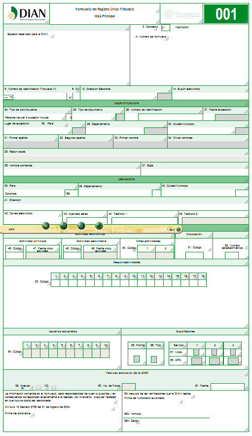Viewport: 252px width, 436px height.
Task: Tick the checkbox under 56. Tipo
Action: [x=154, y=359]
